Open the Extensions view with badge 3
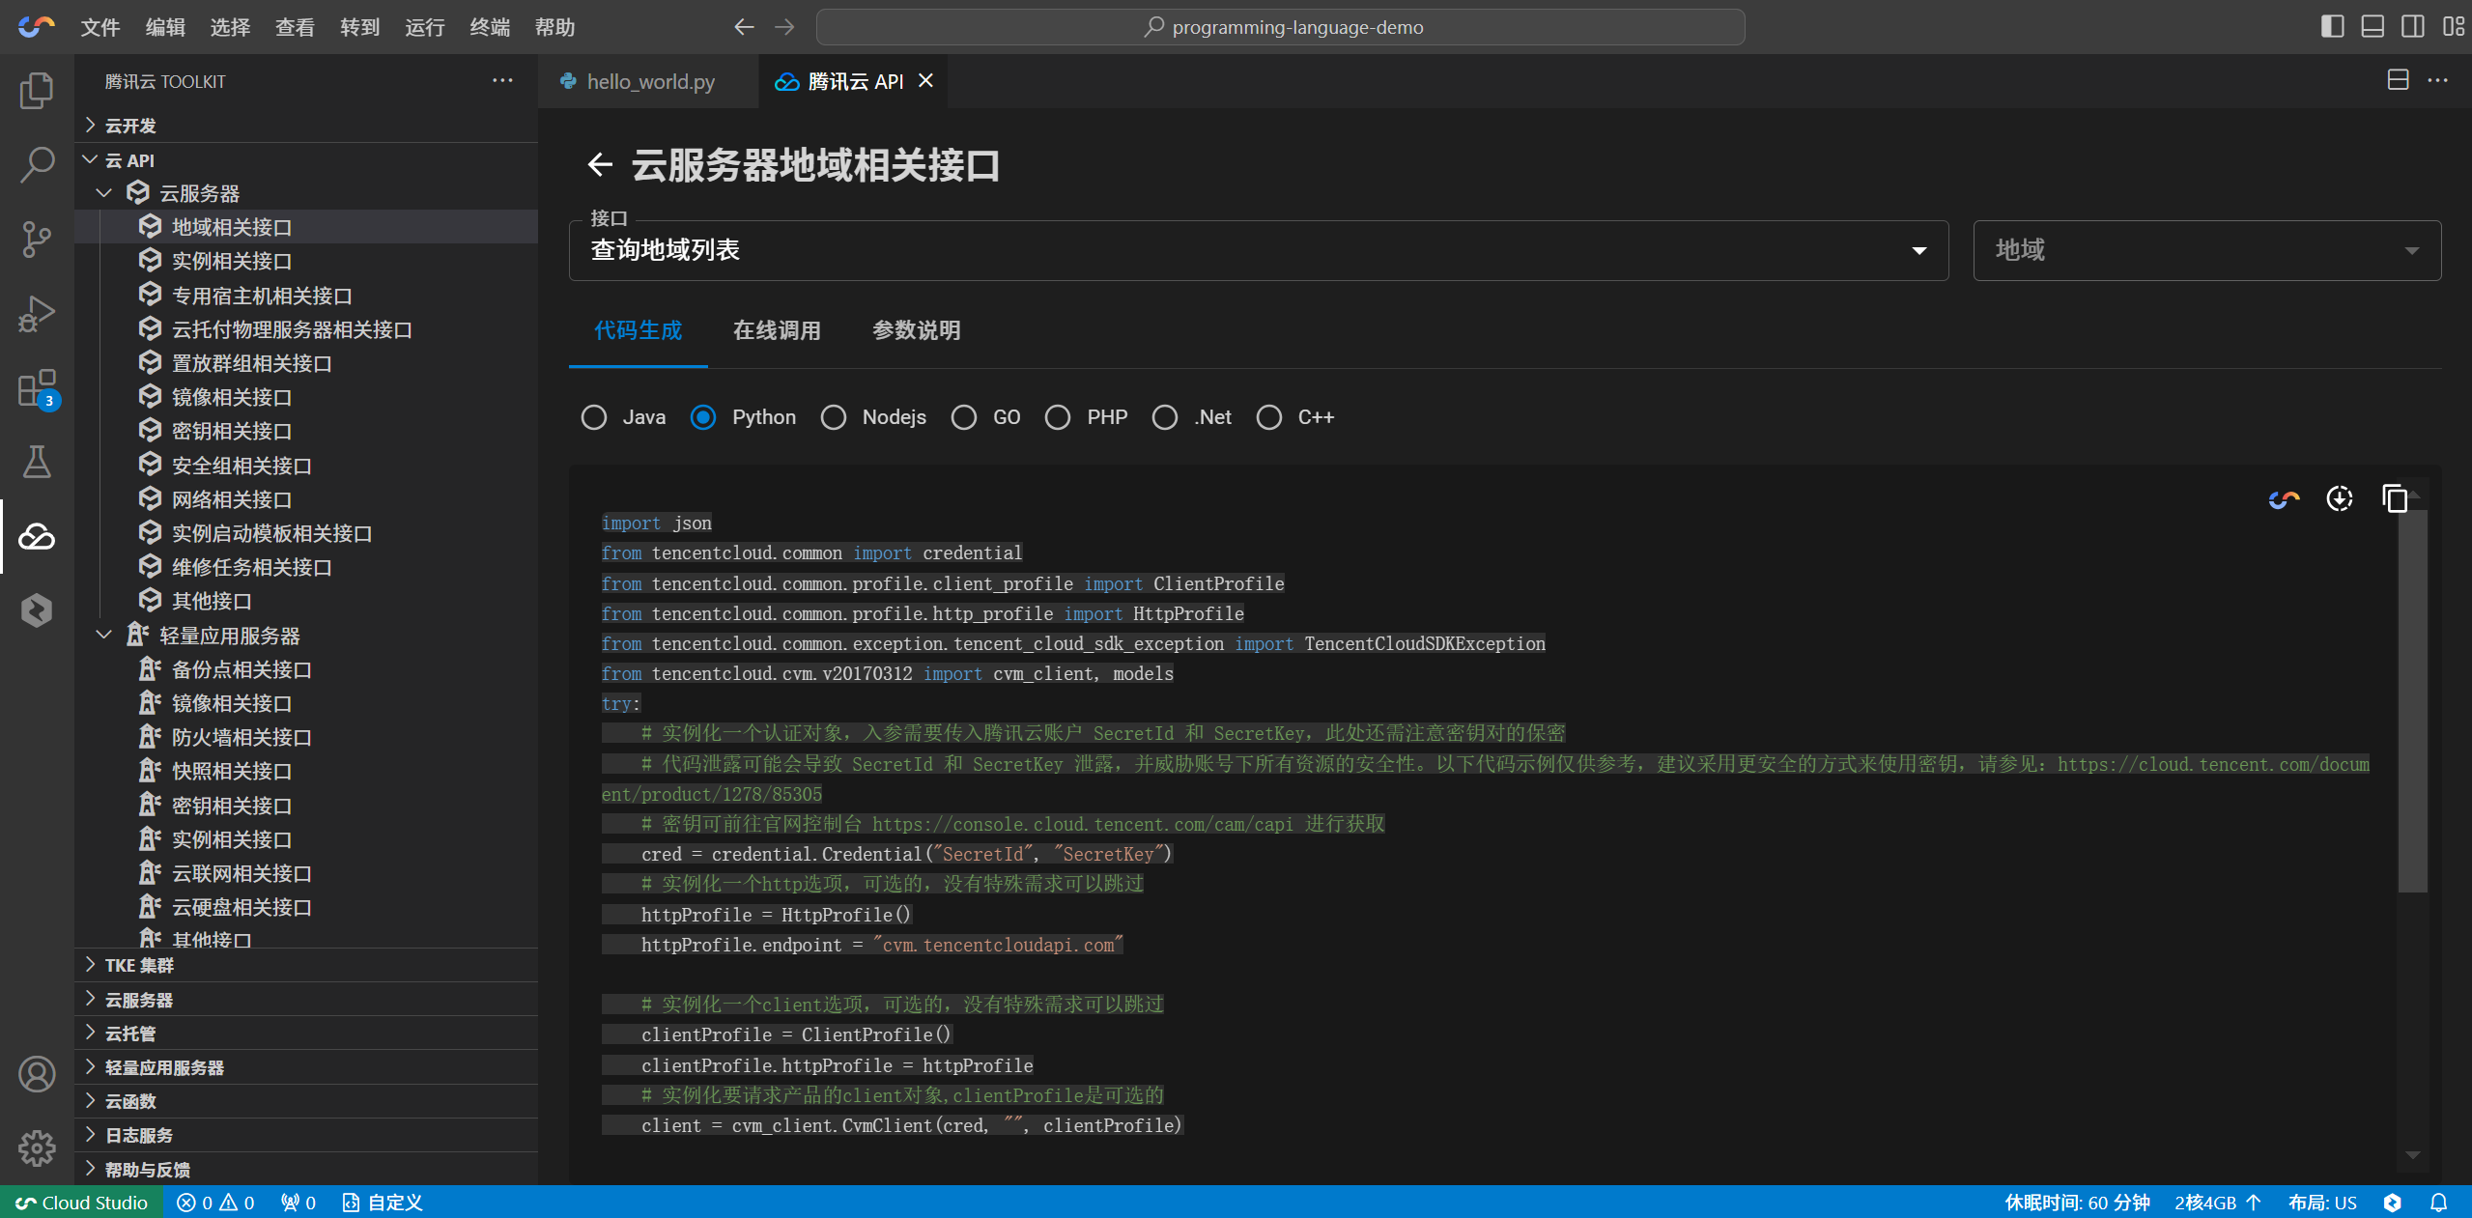The width and height of the screenshot is (2472, 1218). click(37, 388)
